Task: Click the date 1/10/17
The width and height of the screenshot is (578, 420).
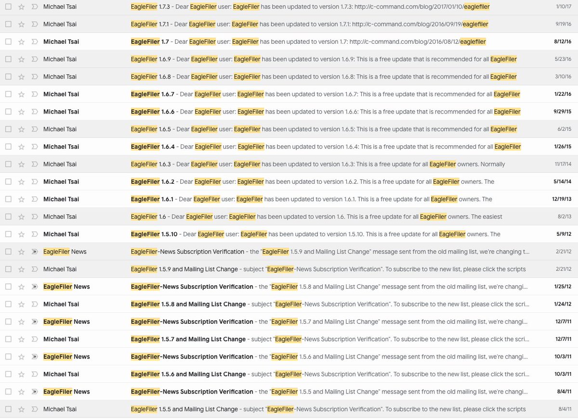Action: click(563, 7)
